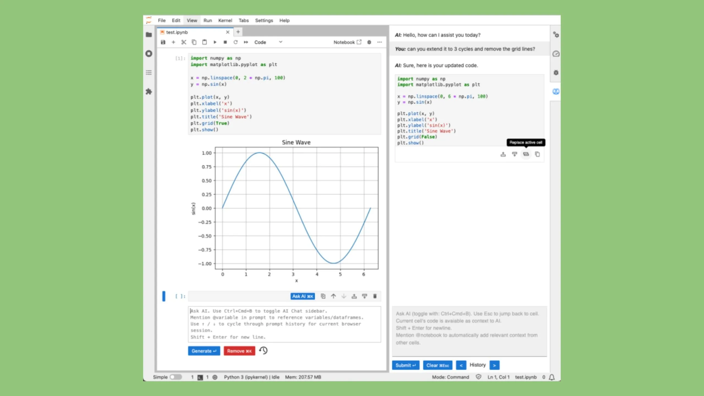The image size is (704, 396).
Task: Open the extension manager puzzle icon
Action: (x=149, y=92)
